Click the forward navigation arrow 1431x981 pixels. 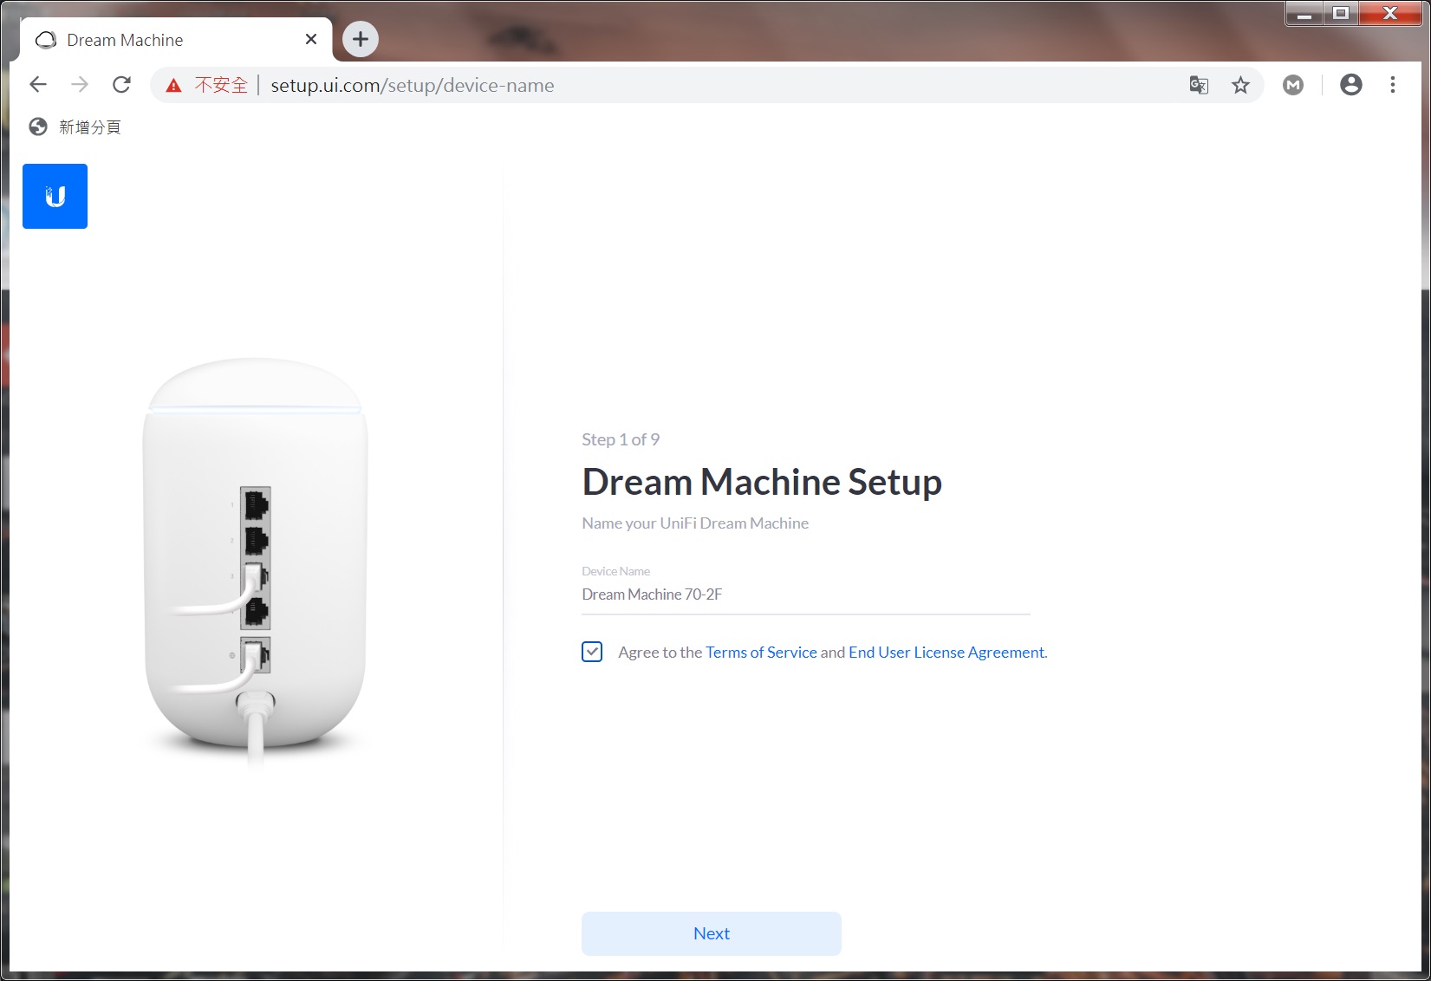point(80,84)
